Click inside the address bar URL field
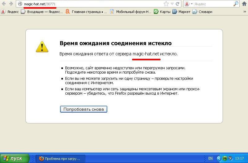The height and width of the screenshot is (163, 248). (93, 4)
